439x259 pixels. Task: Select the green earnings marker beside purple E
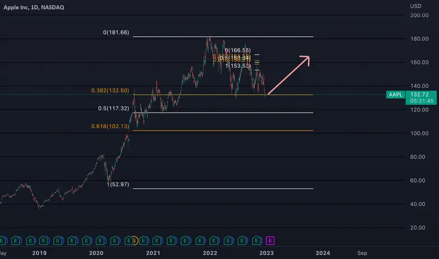[x=257, y=241]
